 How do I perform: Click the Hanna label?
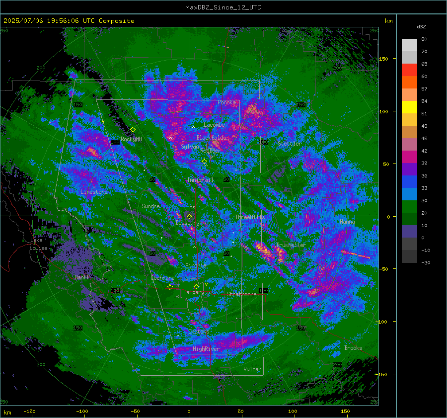click(x=347, y=222)
